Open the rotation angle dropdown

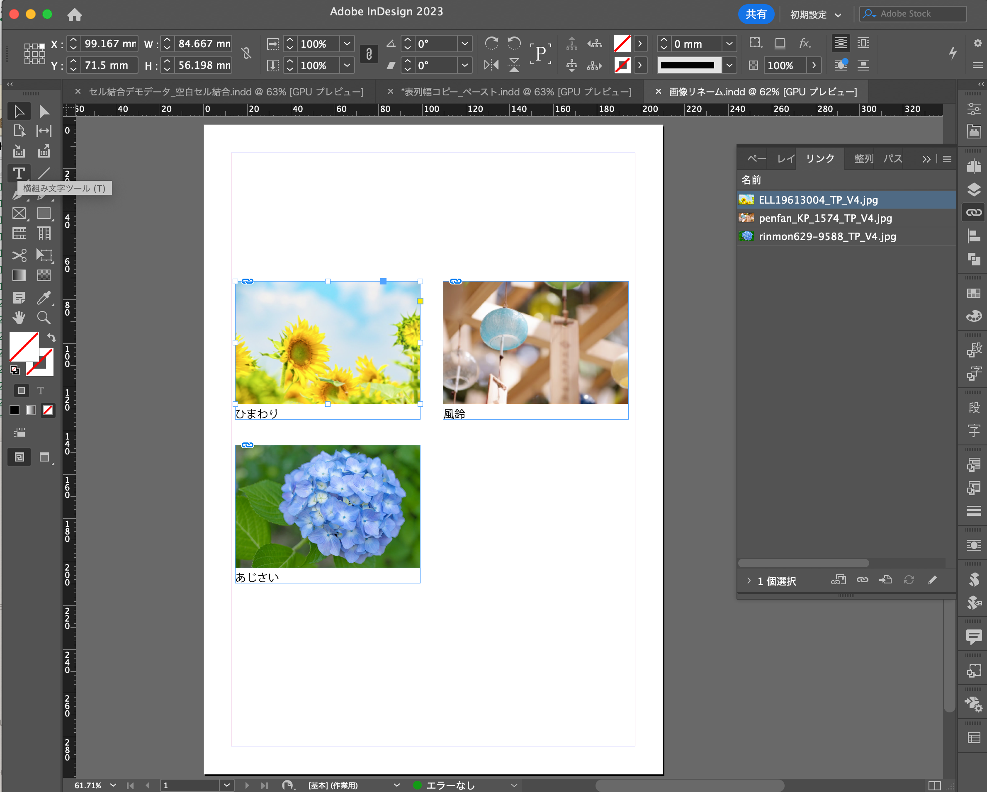[464, 44]
